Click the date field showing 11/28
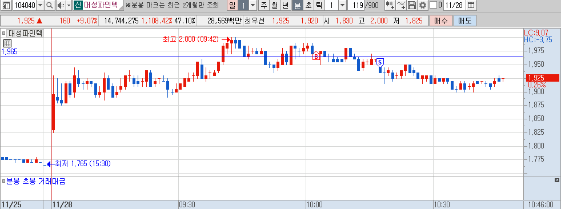 tap(455, 5)
